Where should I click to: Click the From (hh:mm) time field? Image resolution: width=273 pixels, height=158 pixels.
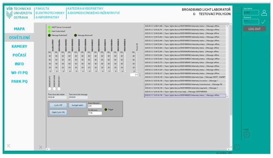coord(94,106)
